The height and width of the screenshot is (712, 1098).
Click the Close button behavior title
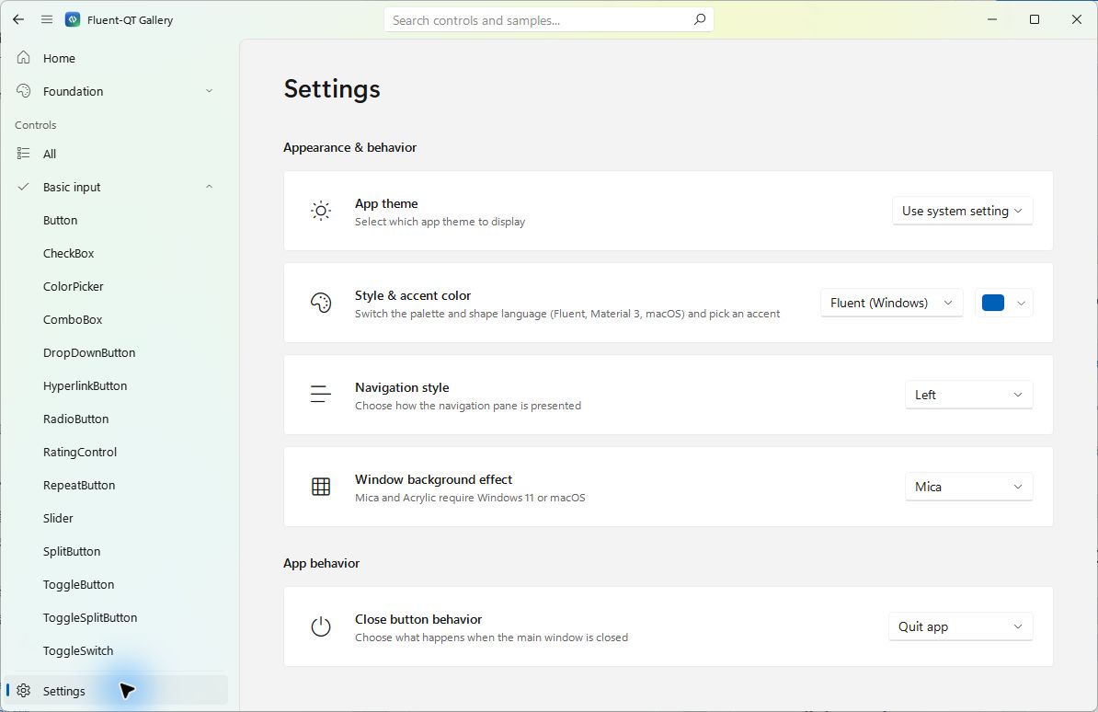coord(418,619)
